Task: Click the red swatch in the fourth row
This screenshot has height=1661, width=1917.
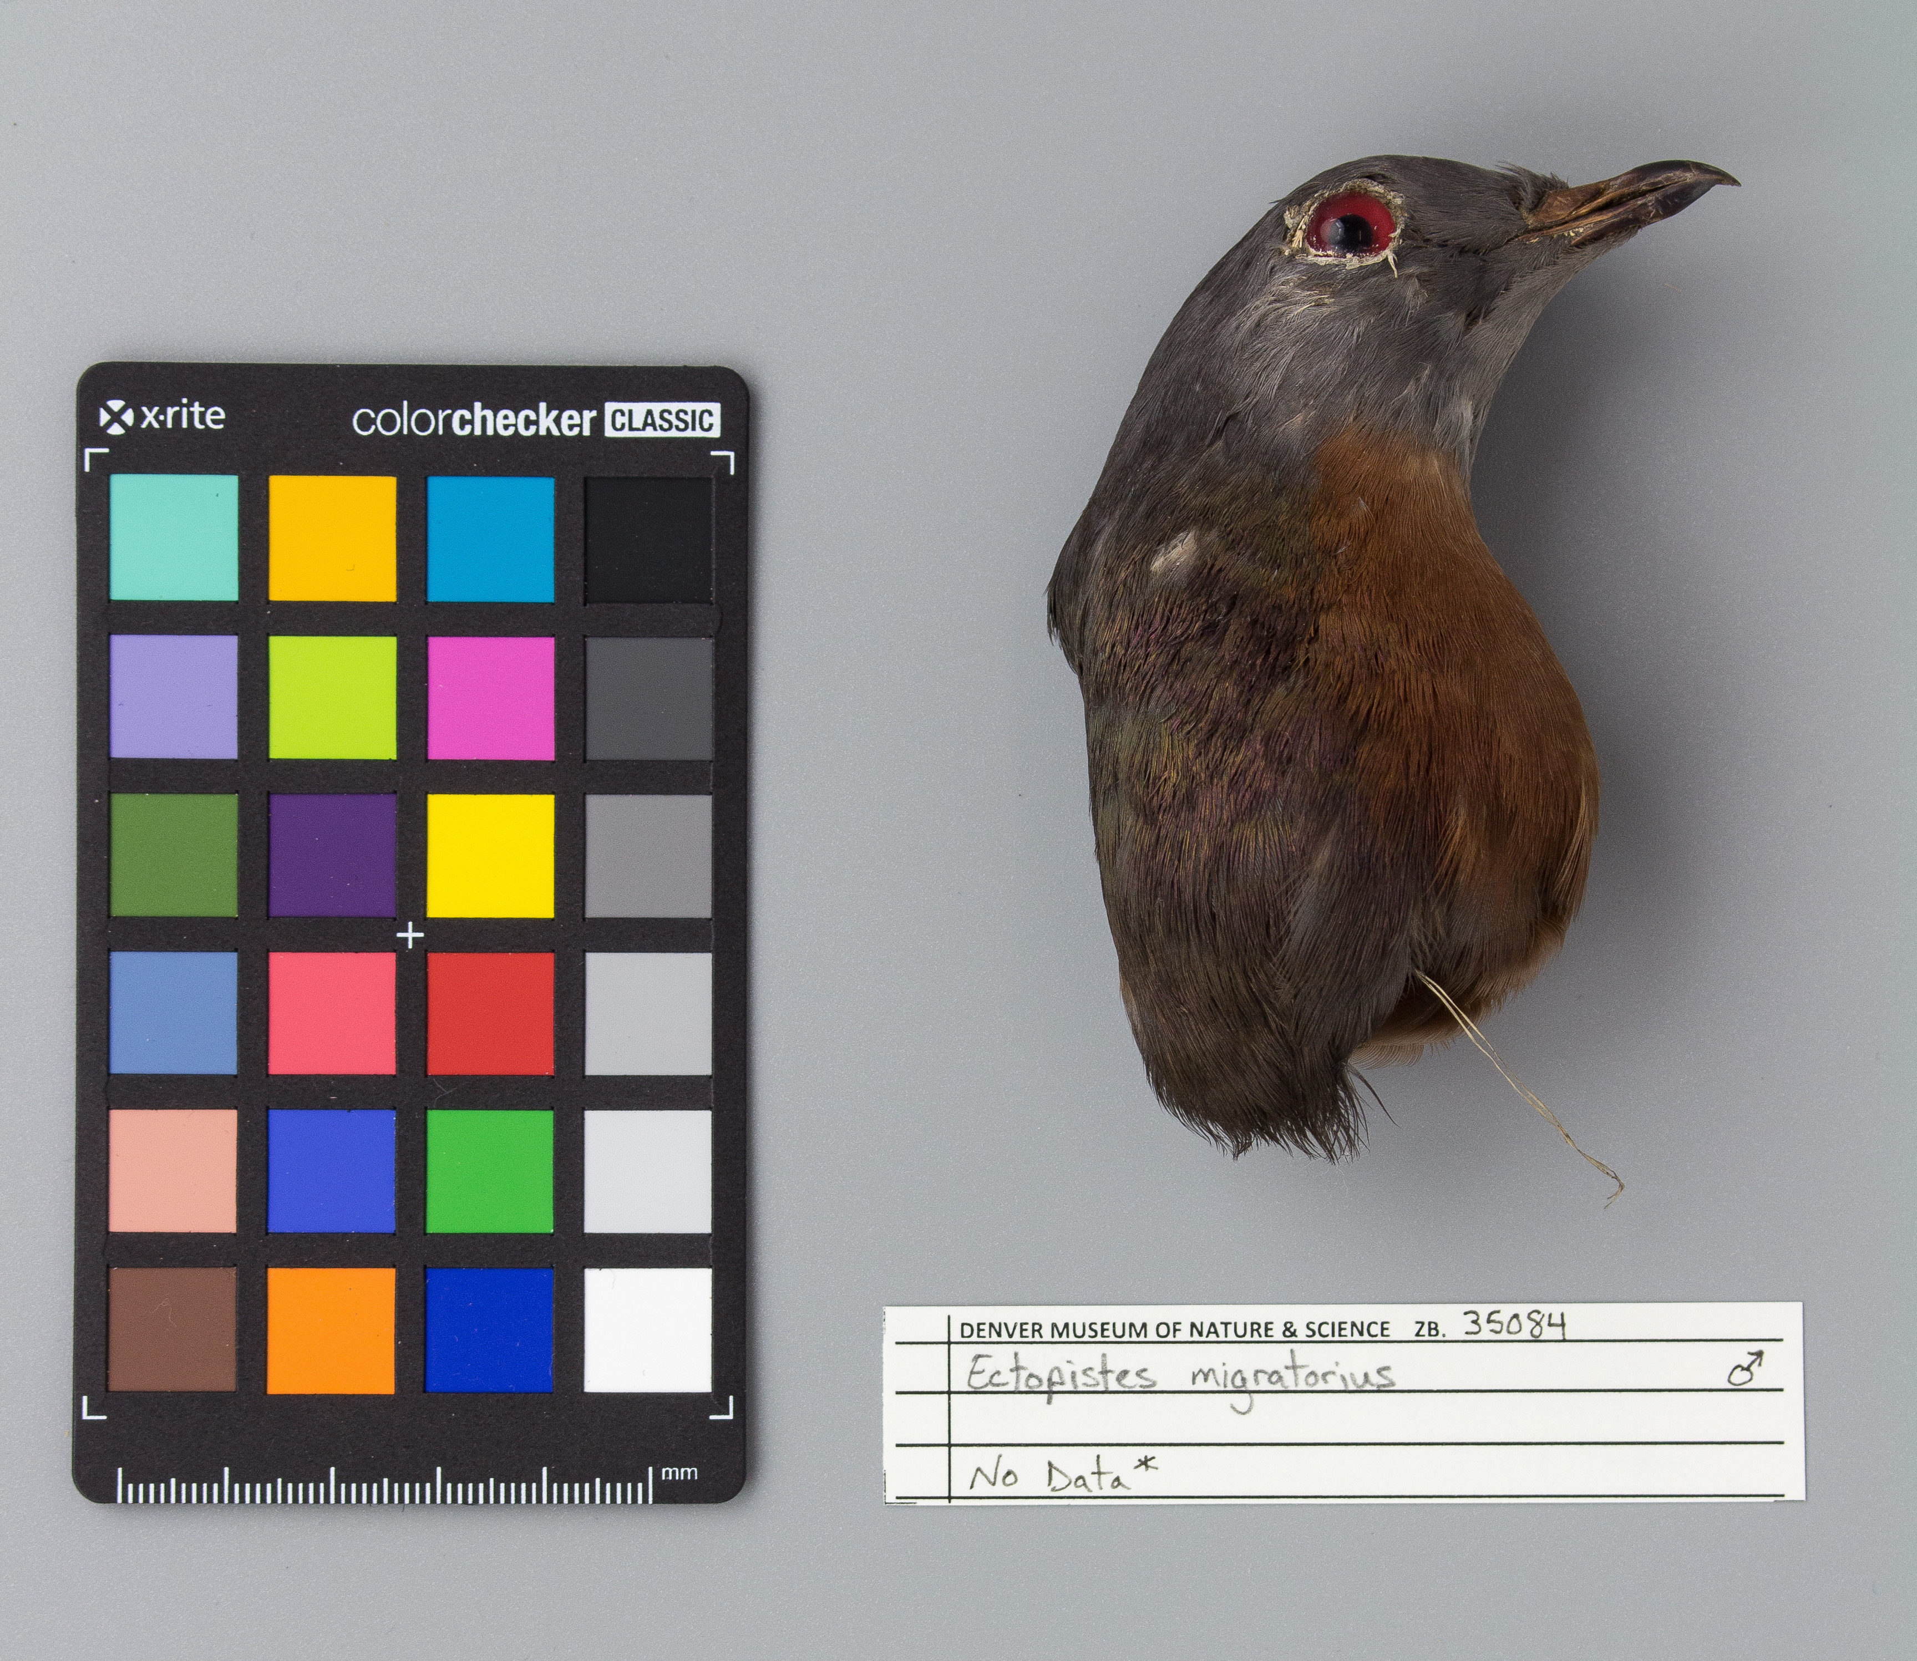Action: click(x=490, y=1014)
